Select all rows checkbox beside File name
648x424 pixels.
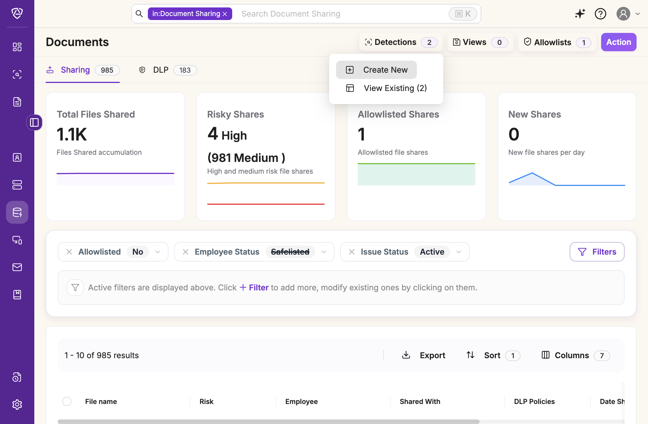click(67, 401)
